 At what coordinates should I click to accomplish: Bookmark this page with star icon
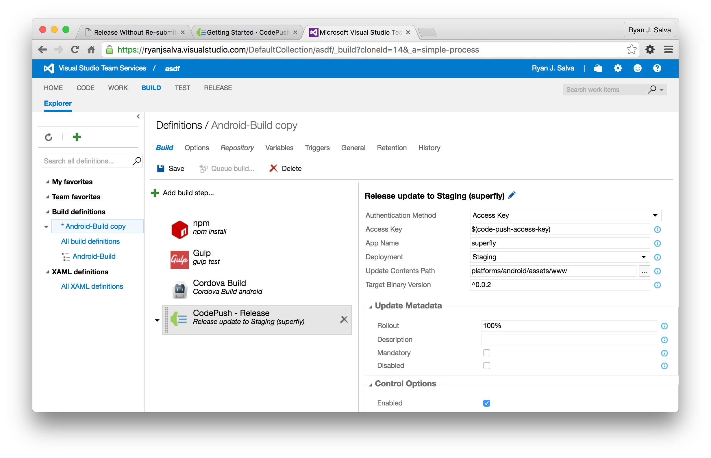tap(632, 50)
